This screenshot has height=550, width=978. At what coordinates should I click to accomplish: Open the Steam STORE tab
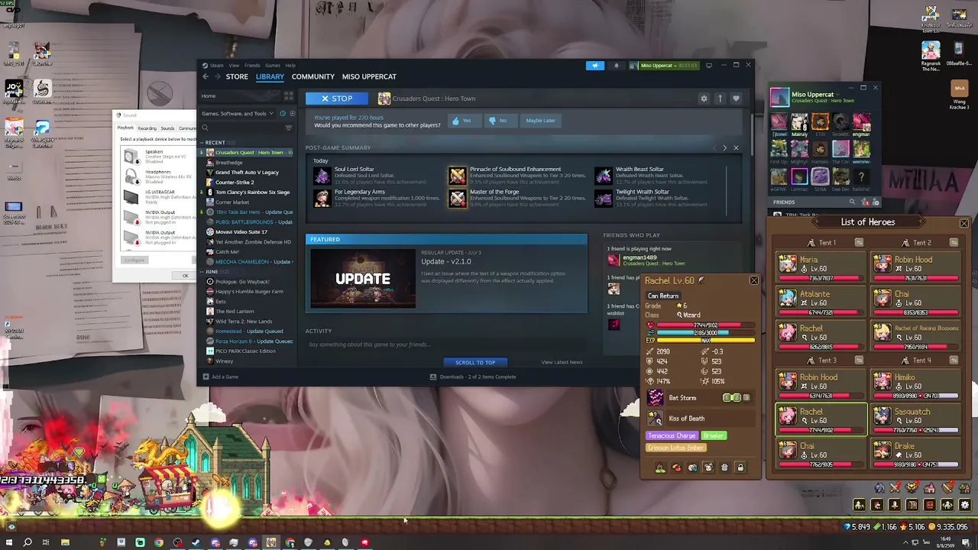pos(237,76)
